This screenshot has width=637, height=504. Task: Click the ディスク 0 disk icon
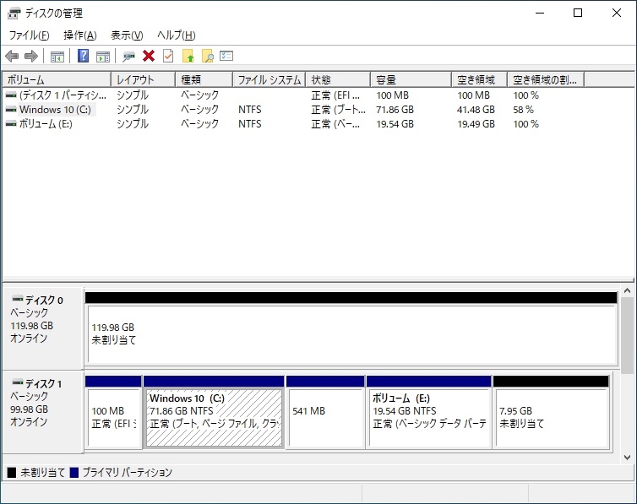(18, 300)
